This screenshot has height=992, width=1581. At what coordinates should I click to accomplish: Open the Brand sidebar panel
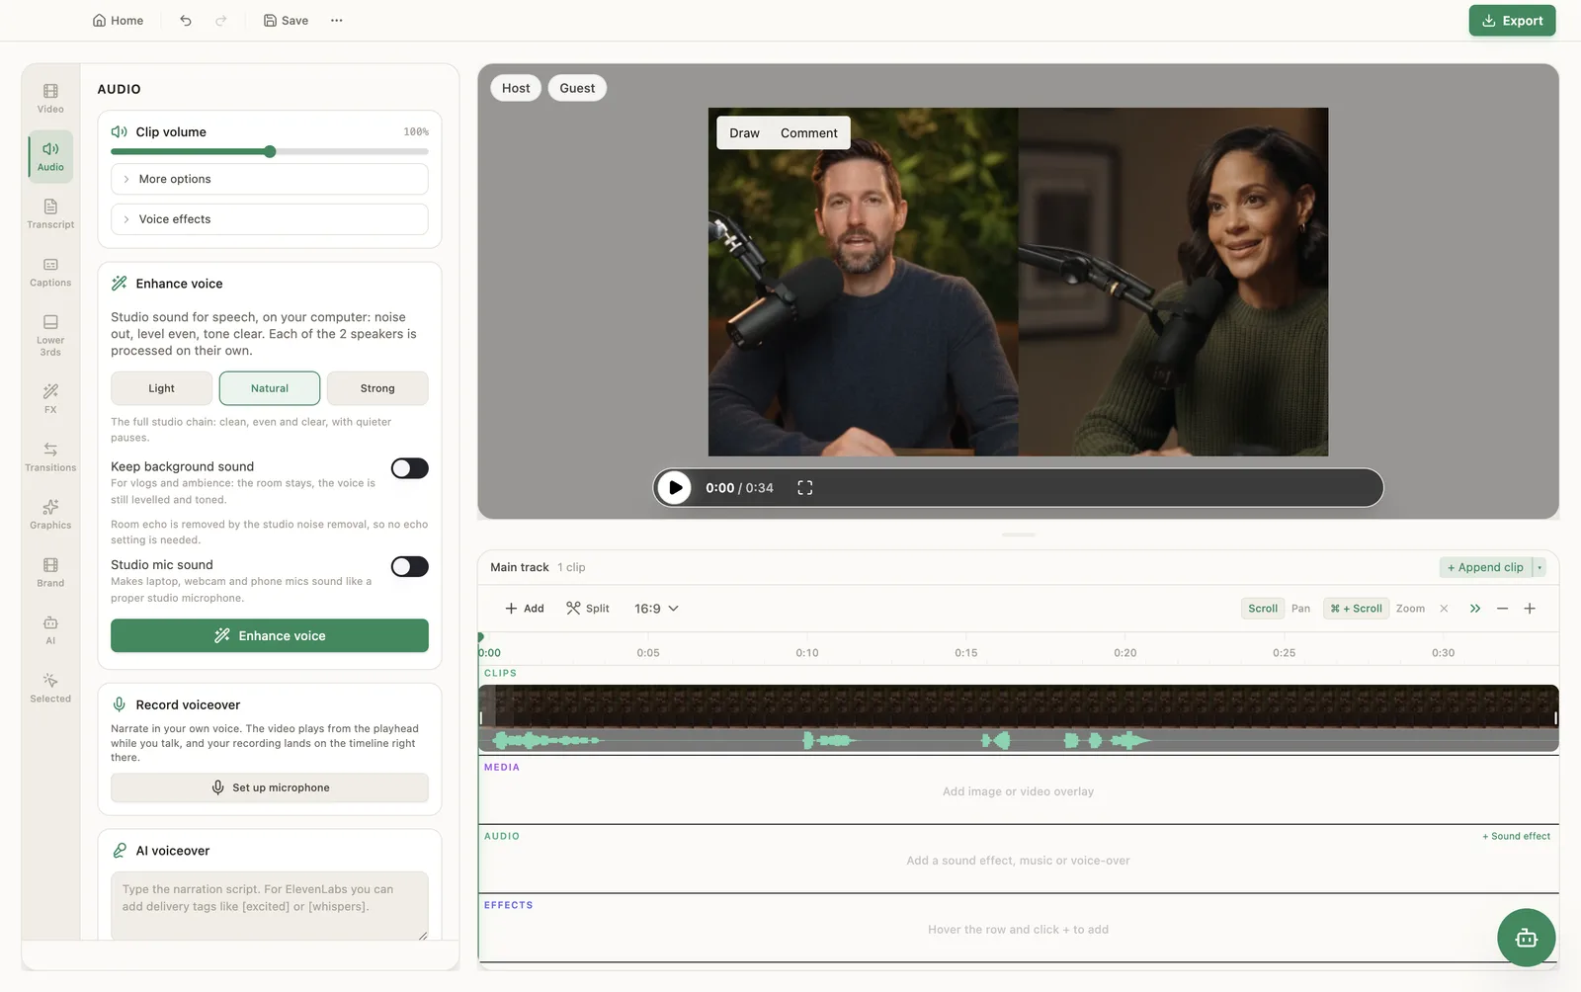tap(50, 572)
